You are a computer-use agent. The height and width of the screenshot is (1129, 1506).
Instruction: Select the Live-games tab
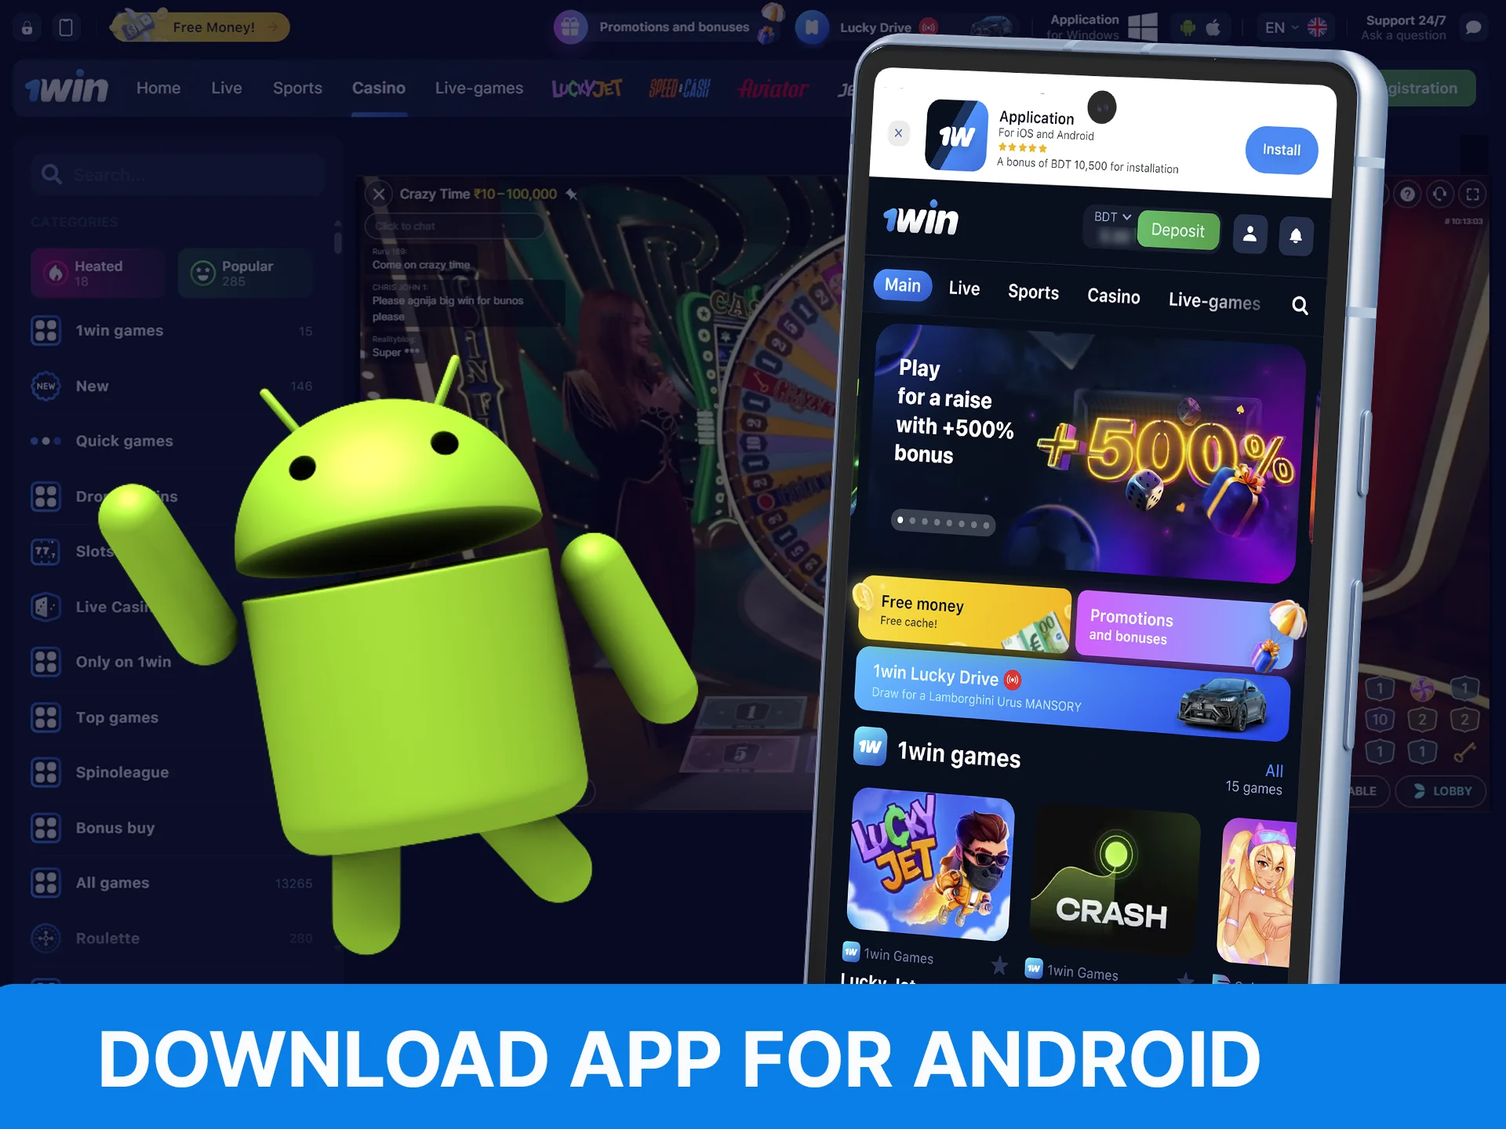[1213, 303]
